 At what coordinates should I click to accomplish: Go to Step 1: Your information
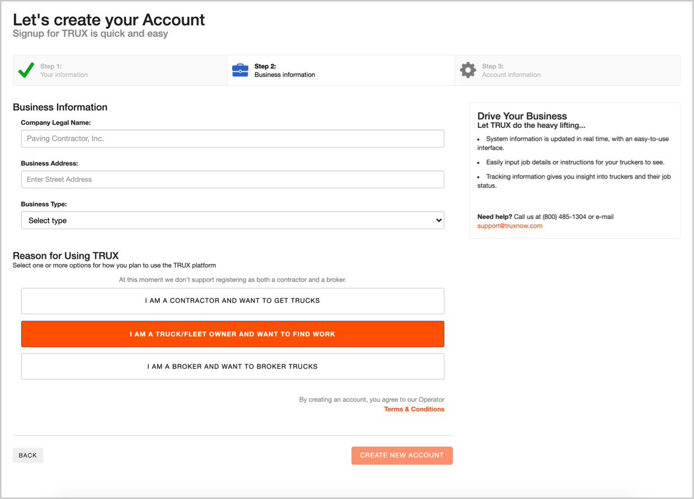pos(120,70)
